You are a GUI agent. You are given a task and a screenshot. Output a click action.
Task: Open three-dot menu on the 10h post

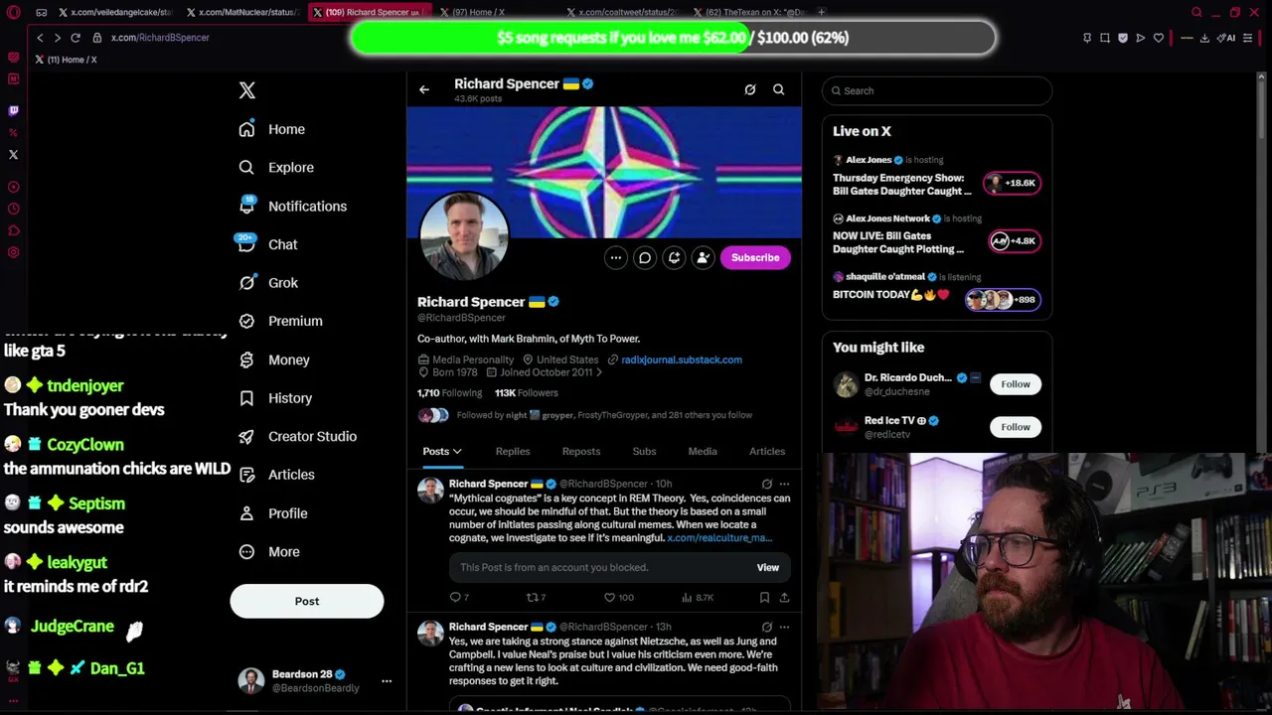(x=784, y=484)
